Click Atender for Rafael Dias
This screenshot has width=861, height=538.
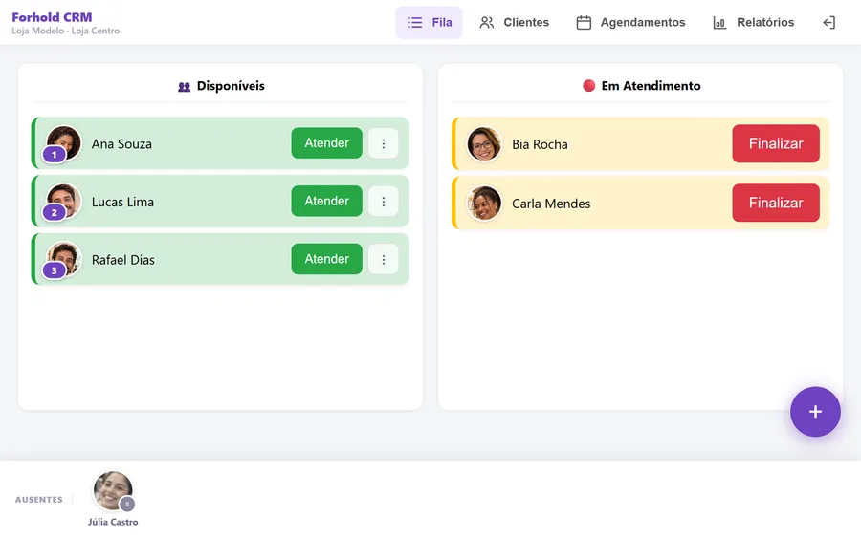coord(327,259)
